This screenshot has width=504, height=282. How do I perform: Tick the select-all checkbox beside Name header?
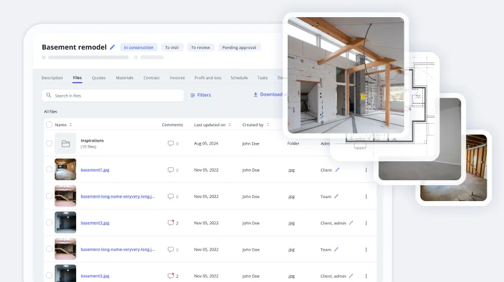click(x=49, y=124)
